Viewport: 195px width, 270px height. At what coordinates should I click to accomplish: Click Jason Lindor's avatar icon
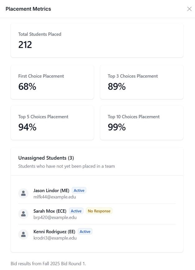point(23,193)
